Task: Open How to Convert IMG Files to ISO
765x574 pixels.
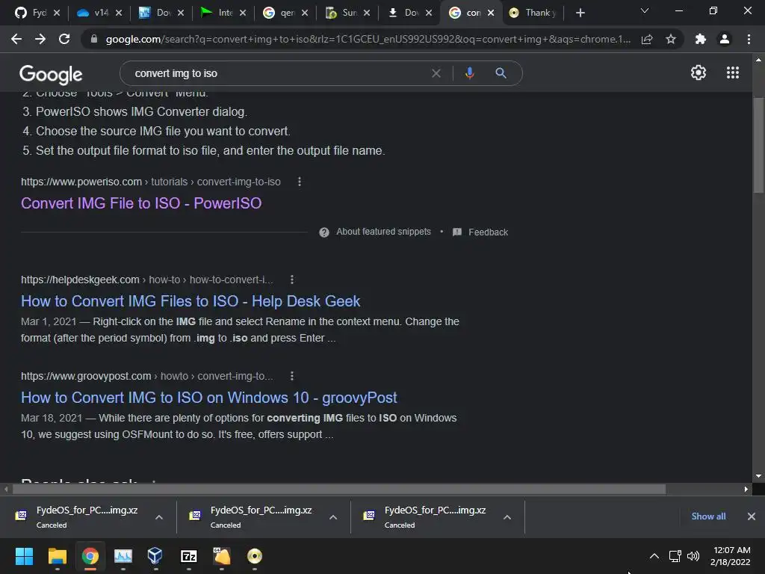Action: (191, 301)
